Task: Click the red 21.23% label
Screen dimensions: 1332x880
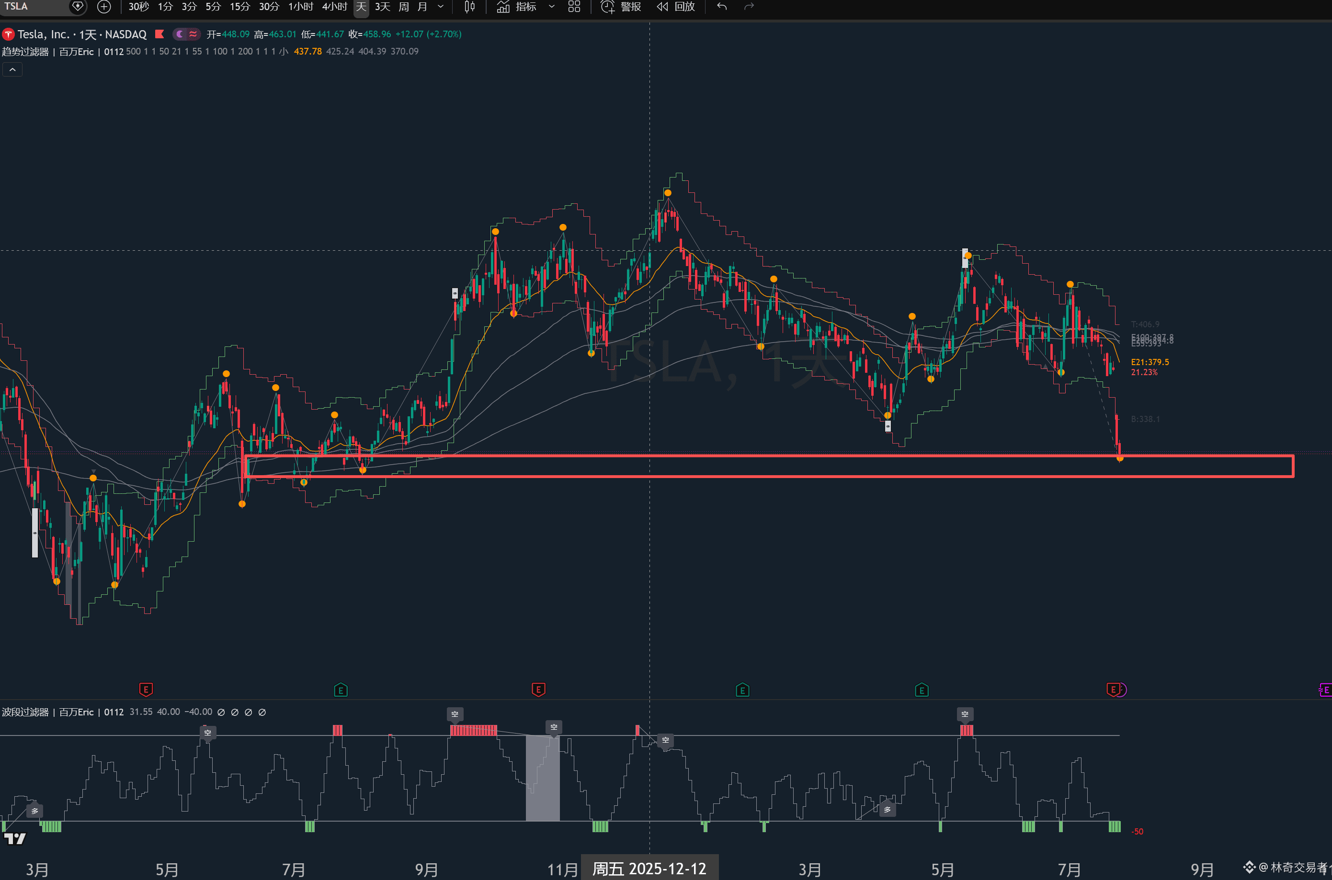Action: pos(1144,372)
